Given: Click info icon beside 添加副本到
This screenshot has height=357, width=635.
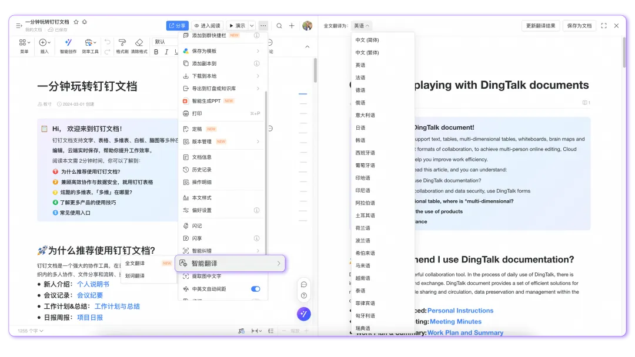Looking at the screenshot, I should [x=256, y=63].
